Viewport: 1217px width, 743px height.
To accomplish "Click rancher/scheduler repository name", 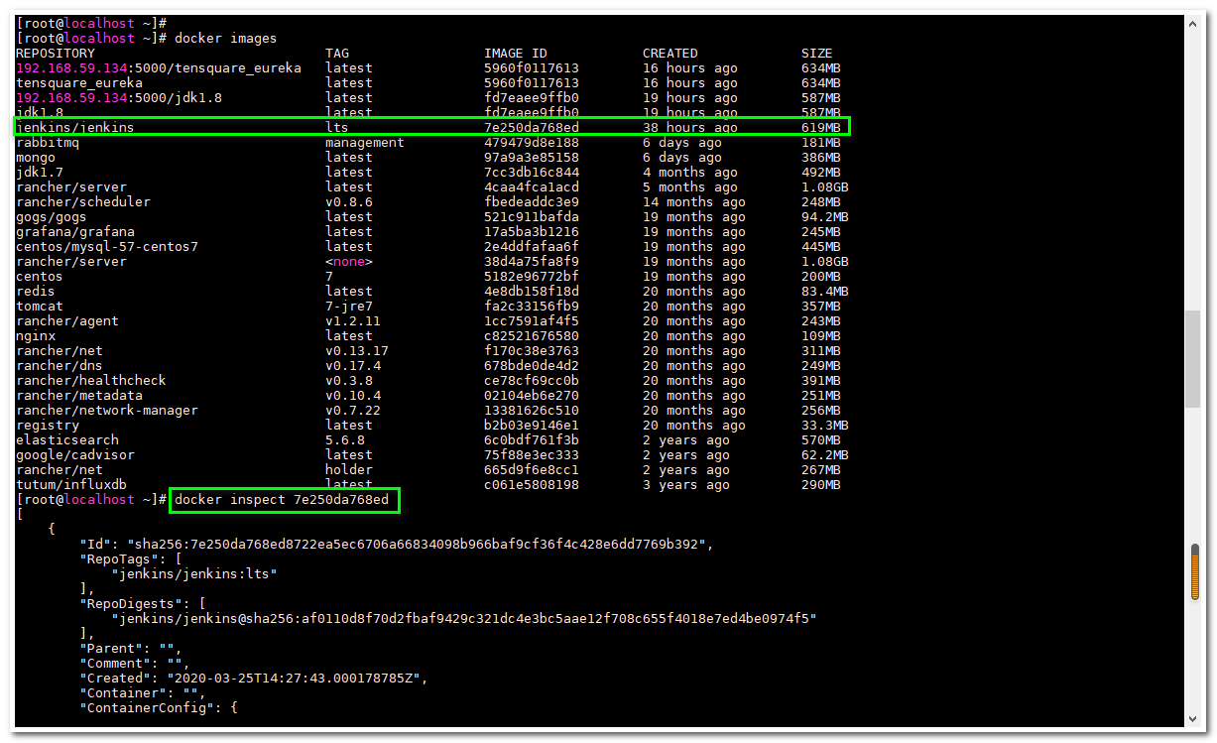I will point(83,201).
